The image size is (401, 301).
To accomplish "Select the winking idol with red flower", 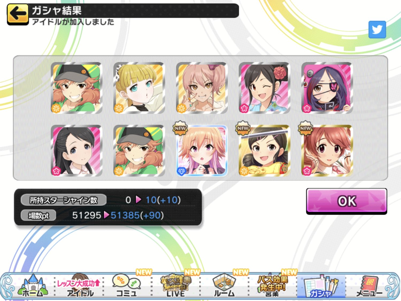I will [264, 88].
